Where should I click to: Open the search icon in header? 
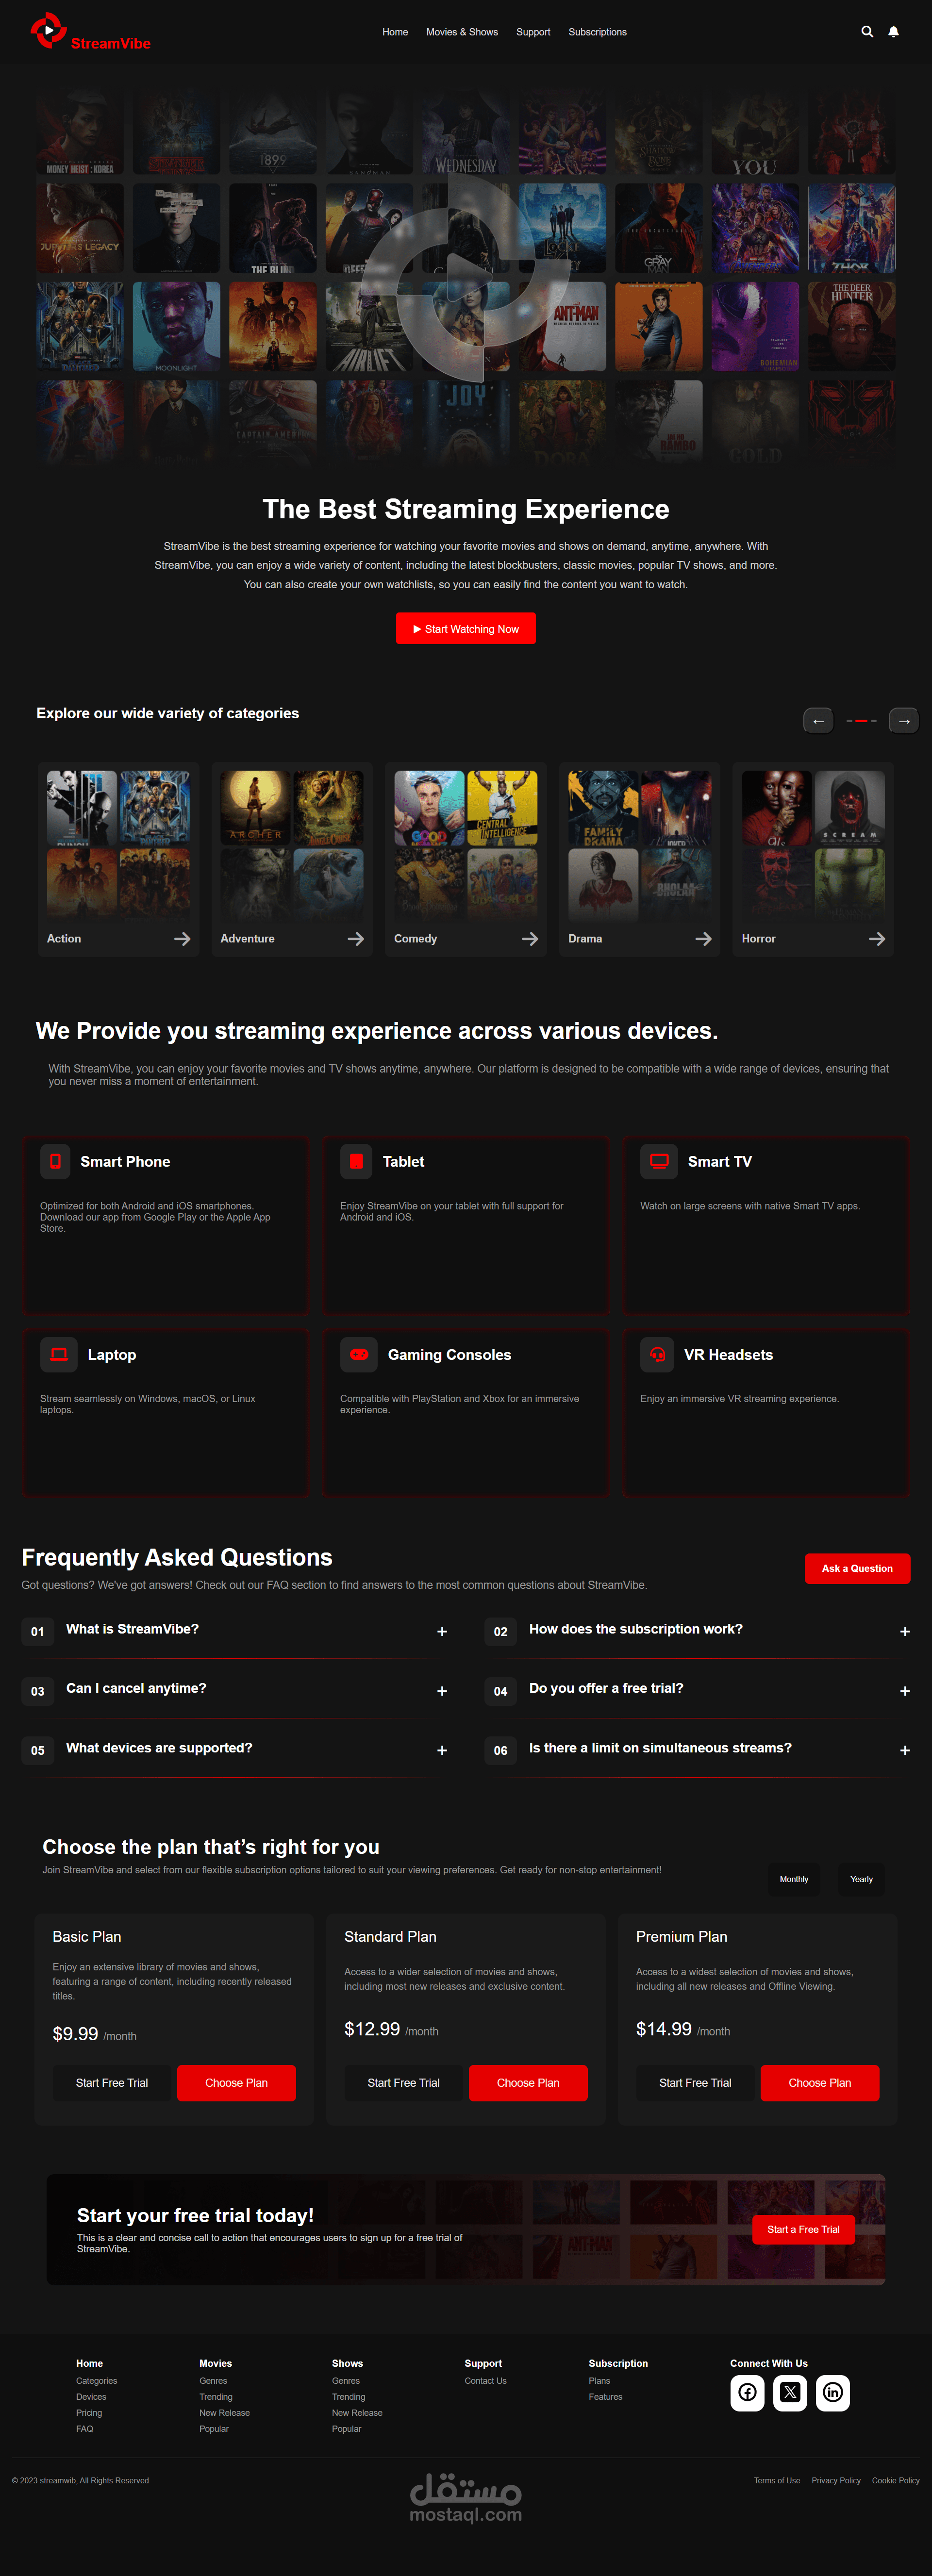coord(867,32)
